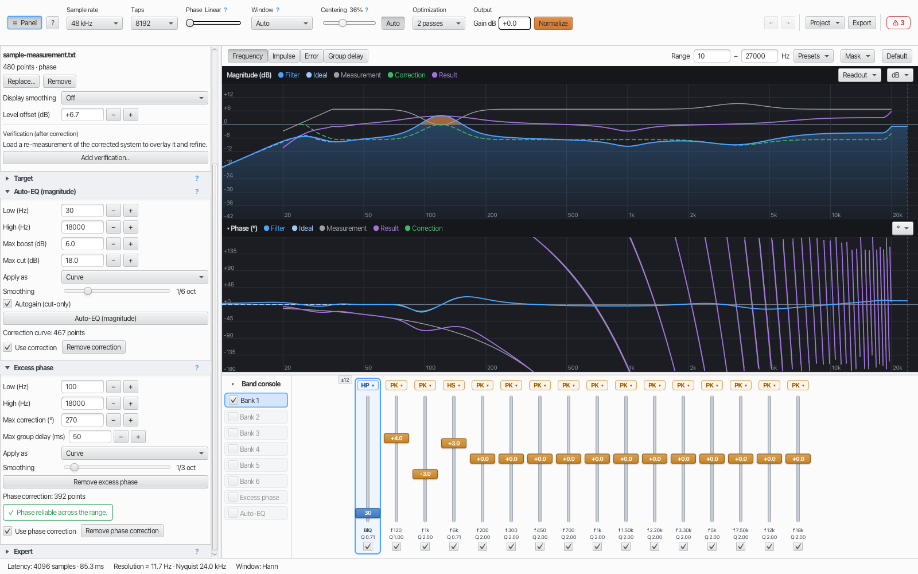Disable the BiQ high-pass band checkbox
The height and width of the screenshot is (574, 918).
pos(368,546)
